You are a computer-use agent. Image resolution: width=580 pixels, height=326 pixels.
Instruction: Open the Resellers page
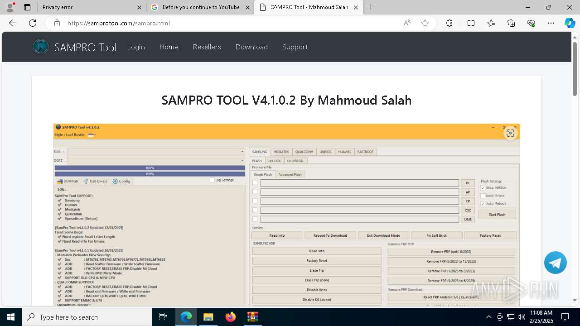click(x=207, y=47)
